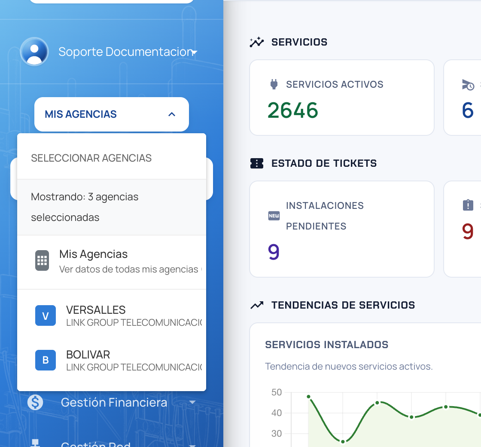
Task: Open the SERVICIOS ACTIVOS card
Action: tap(342, 97)
